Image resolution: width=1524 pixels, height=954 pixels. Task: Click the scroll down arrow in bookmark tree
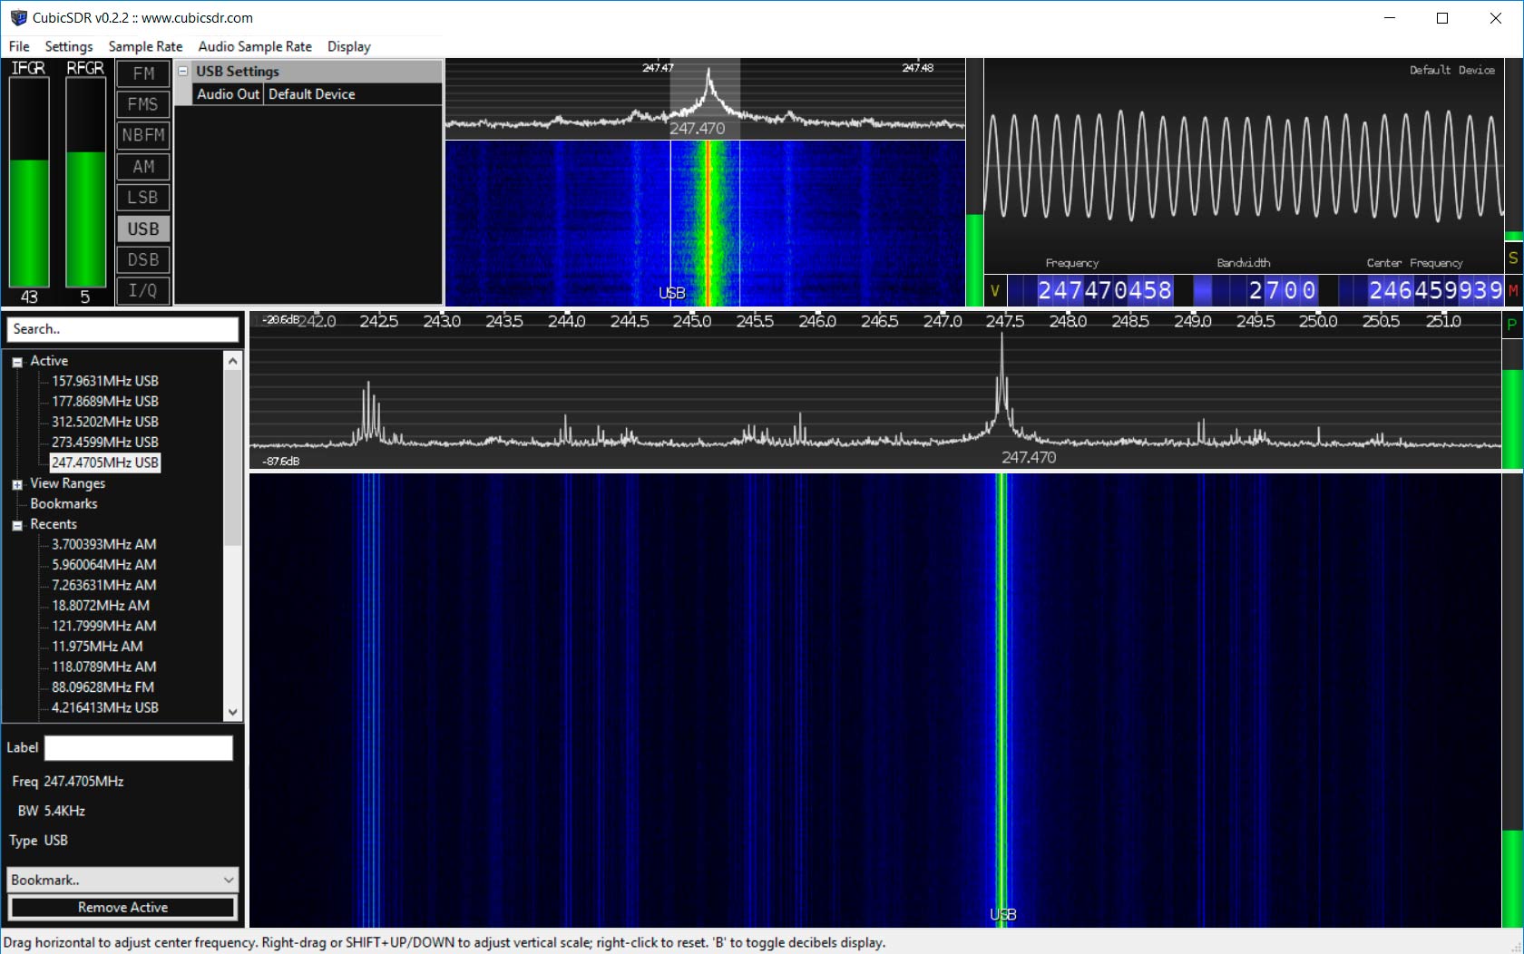(233, 712)
